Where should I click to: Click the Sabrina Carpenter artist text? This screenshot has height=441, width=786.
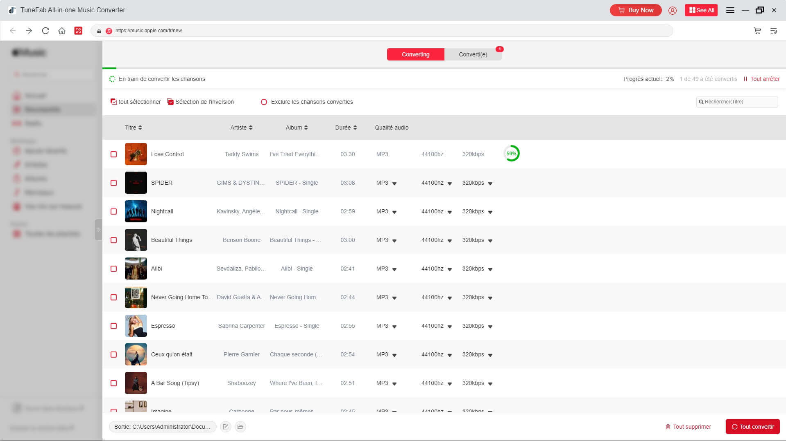(242, 326)
